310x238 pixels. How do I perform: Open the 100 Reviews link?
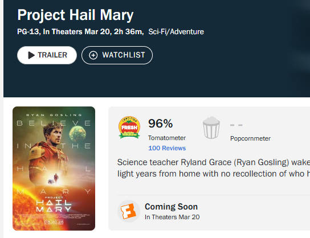pyautogui.click(x=167, y=148)
